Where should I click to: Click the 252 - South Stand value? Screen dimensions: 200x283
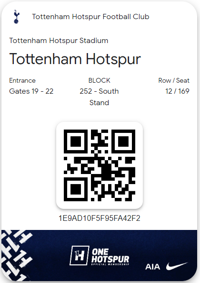[99, 97]
